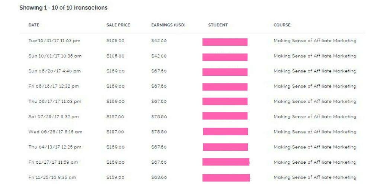Click the STUDENT column header
Image resolution: width=381 pixels, height=190 pixels.
[x=218, y=25]
